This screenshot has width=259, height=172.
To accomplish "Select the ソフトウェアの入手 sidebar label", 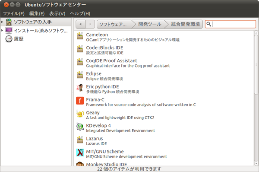I will 33,22.
